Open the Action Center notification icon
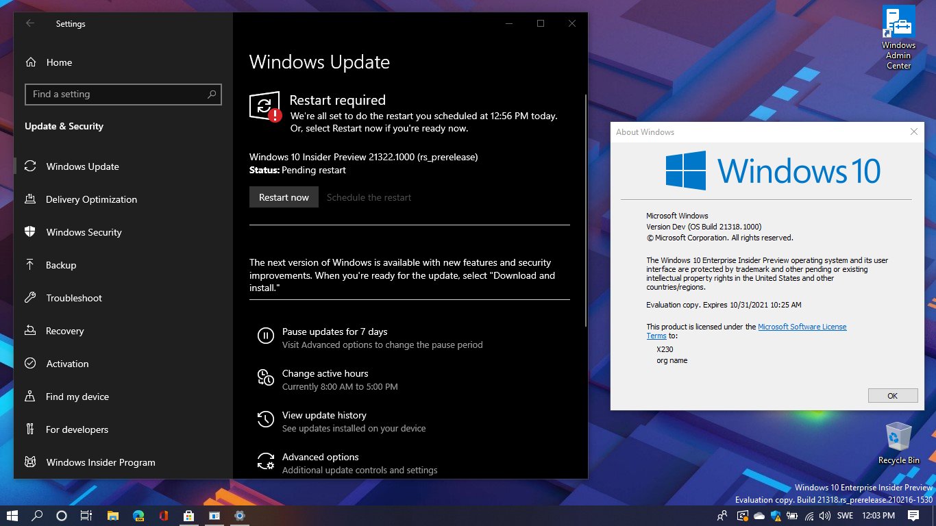936x526 pixels. 913,516
